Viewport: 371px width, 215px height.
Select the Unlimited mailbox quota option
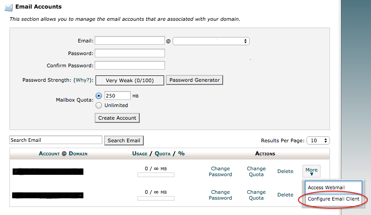pyautogui.click(x=99, y=105)
